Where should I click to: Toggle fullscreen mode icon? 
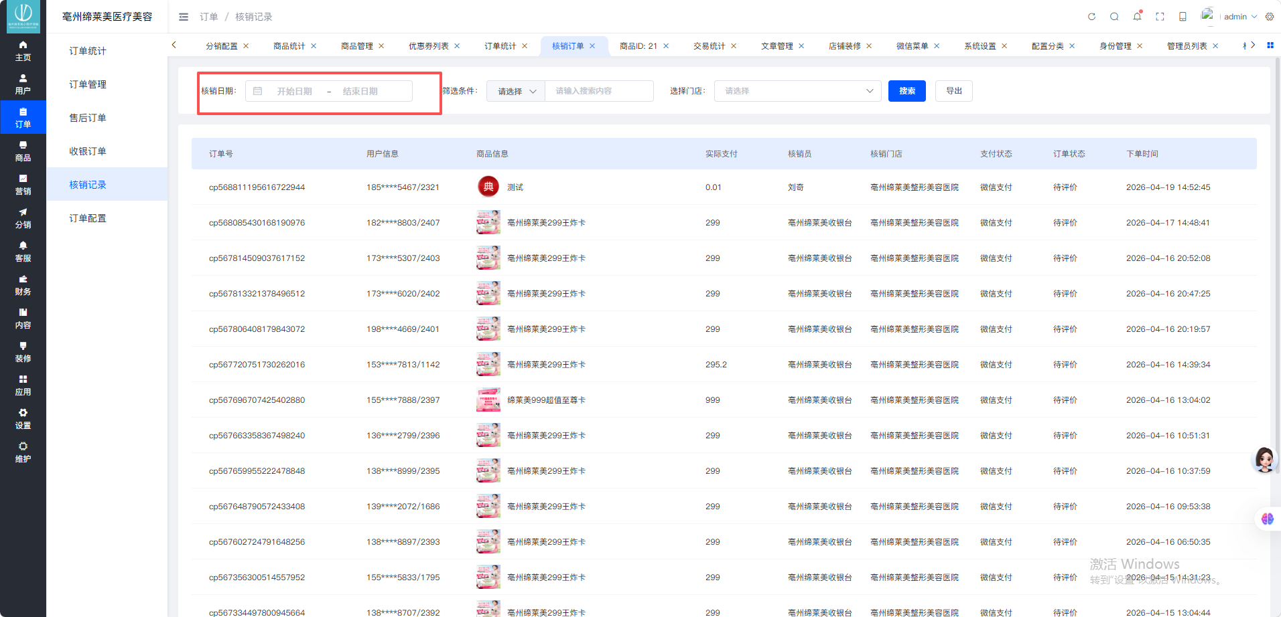[1160, 17]
